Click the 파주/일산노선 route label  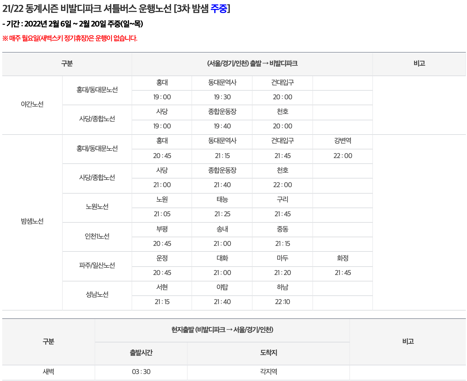click(x=97, y=265)
